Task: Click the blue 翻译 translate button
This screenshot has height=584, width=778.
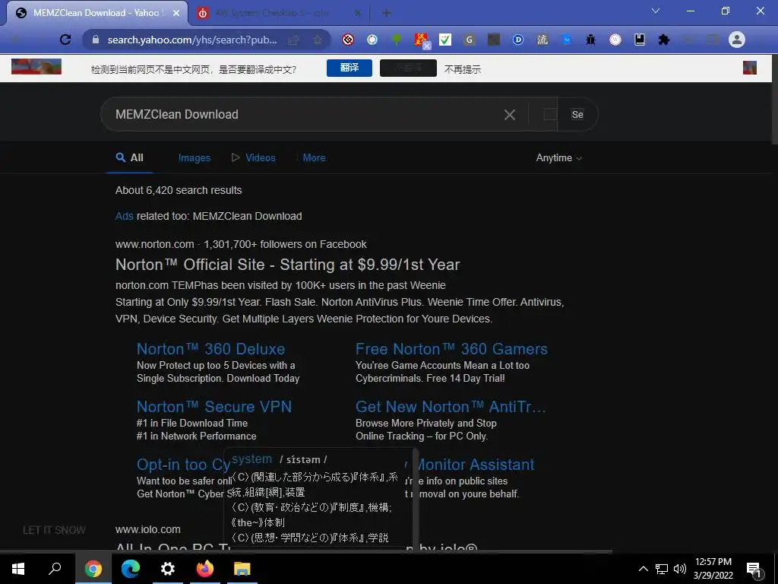Action: 349,68
